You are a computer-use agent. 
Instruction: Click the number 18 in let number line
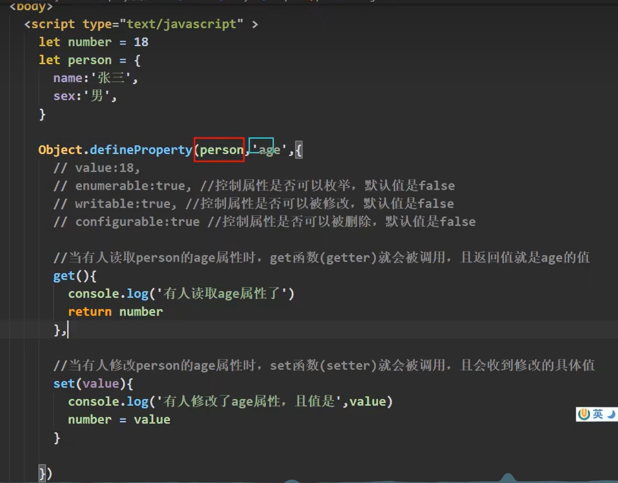pos(141,42)
